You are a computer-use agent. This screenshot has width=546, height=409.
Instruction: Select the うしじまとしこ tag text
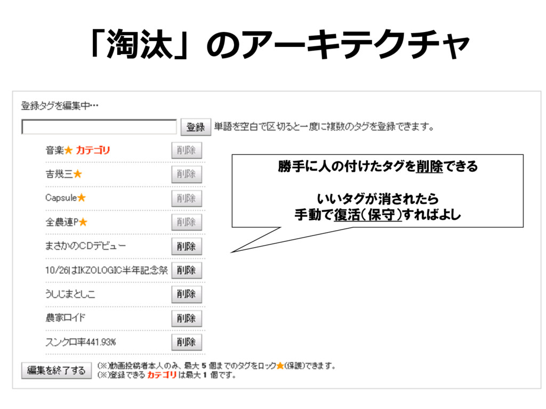coord(70,294)
